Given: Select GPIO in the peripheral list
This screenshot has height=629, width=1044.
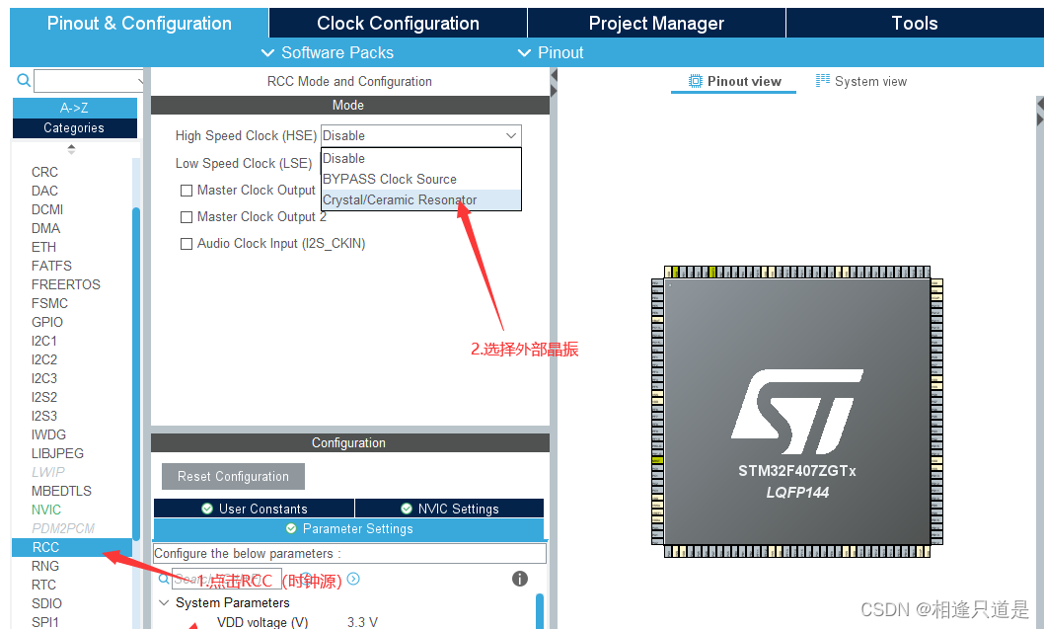Looking at the screenshot, I should [47, 322].
